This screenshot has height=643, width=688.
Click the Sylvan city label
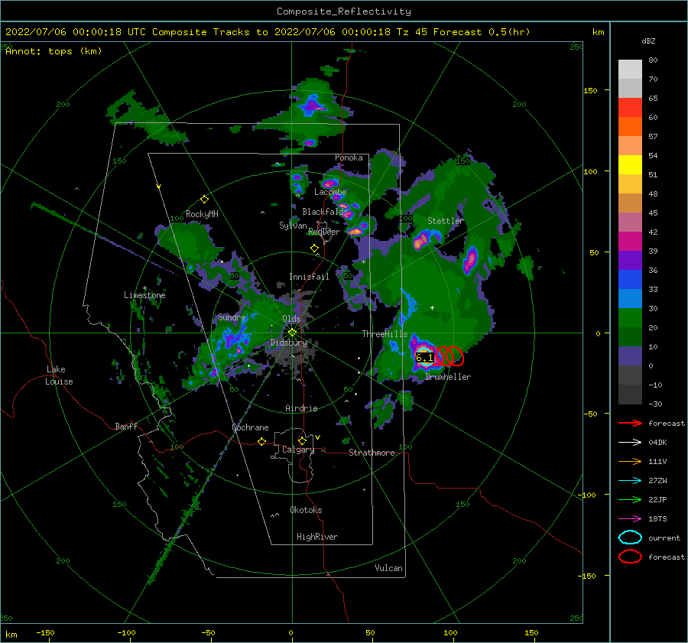click(293, 226)
